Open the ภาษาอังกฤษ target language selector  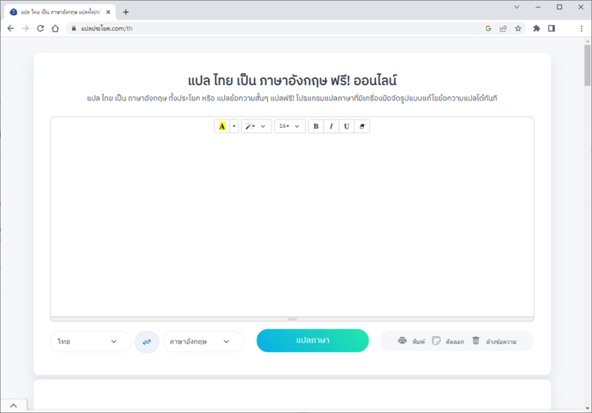203,341
